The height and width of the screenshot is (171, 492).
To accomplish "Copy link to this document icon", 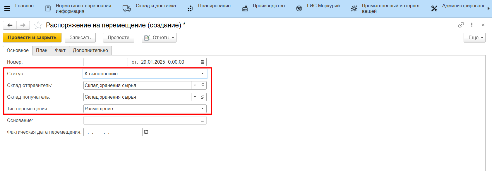I will point(461,25).
